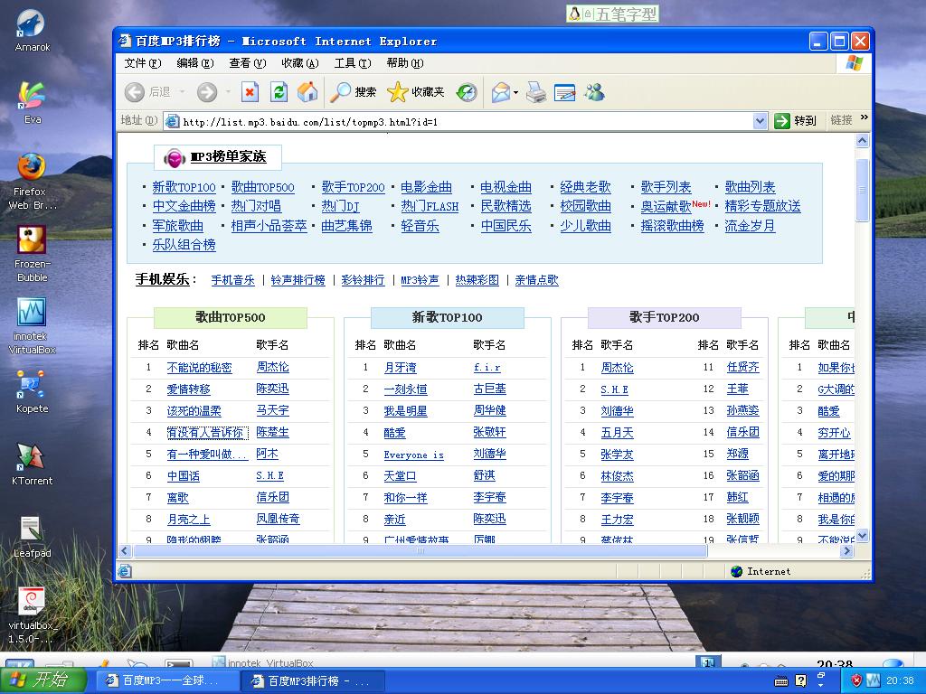Open the 帮助(H) menu
This screenshot has height=694, width=926.
click(x=405, y=63)
